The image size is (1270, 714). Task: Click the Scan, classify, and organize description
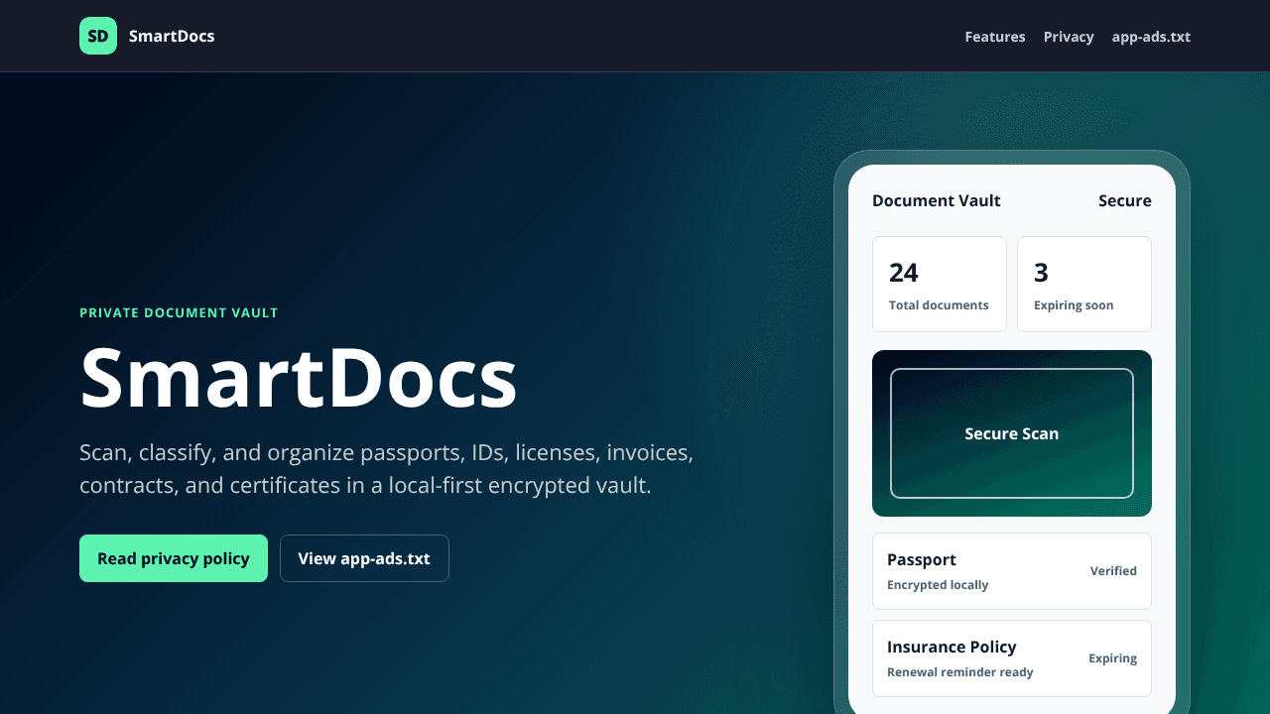tap(387, 469)
